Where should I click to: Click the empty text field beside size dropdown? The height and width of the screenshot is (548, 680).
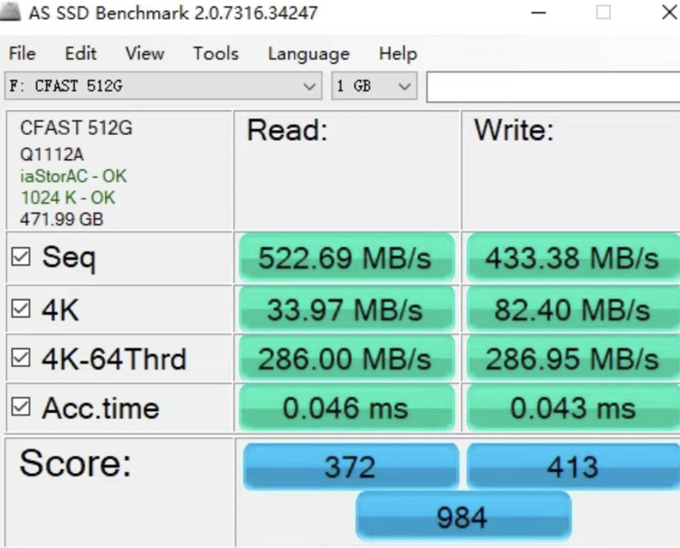(x=554, y=87)
